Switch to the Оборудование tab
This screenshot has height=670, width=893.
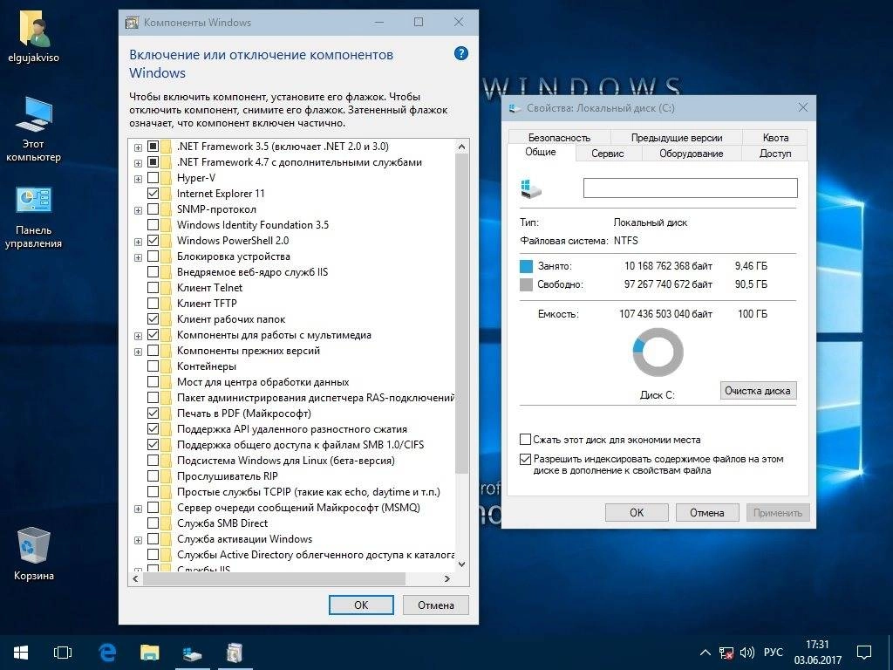pos(691,154)
